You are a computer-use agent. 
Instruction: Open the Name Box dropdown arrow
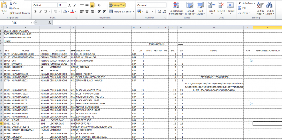click(32, 23)
